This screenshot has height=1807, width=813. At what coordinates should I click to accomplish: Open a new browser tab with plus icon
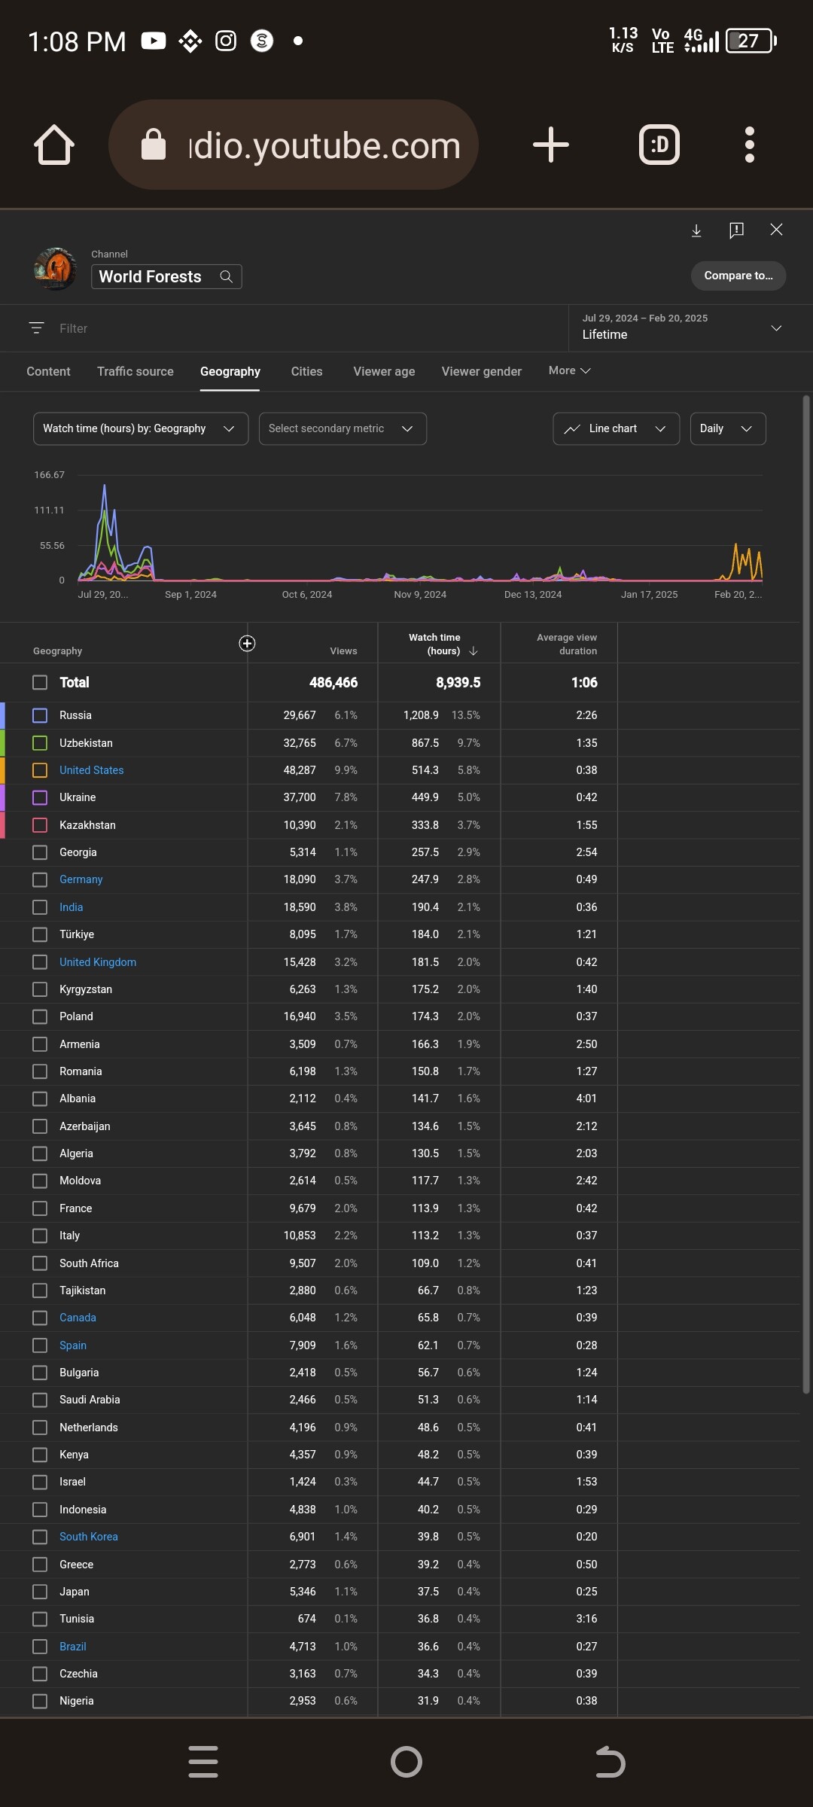click(x=550, y=145)
